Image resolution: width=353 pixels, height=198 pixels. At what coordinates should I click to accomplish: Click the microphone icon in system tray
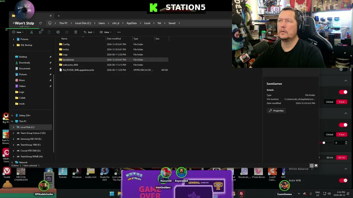point(311,194)
